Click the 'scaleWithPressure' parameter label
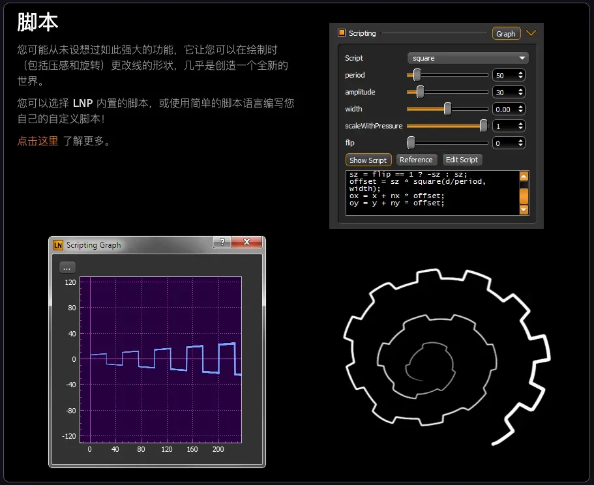The image size is (594, 485). click(x=374, y=126)
